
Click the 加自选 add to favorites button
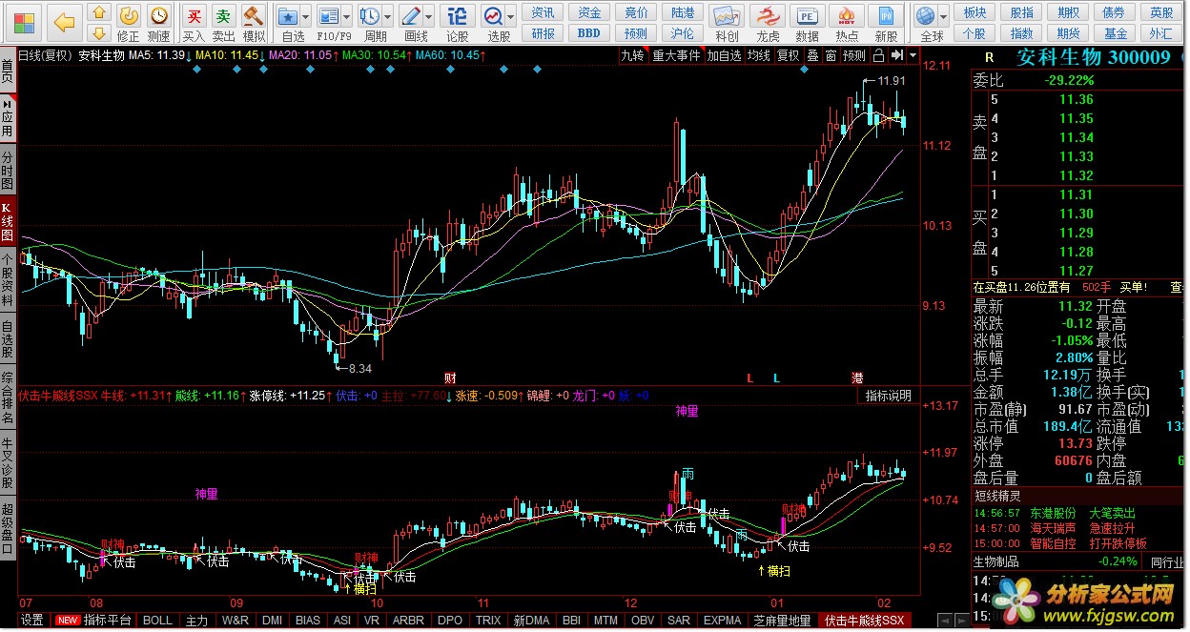(x=724, y=55)
